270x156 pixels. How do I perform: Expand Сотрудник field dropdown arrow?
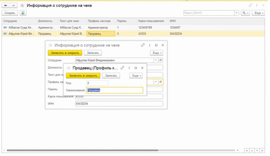point(156,60)
